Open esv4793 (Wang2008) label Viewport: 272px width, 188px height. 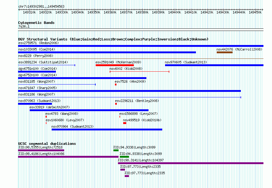tap(62, 114)
